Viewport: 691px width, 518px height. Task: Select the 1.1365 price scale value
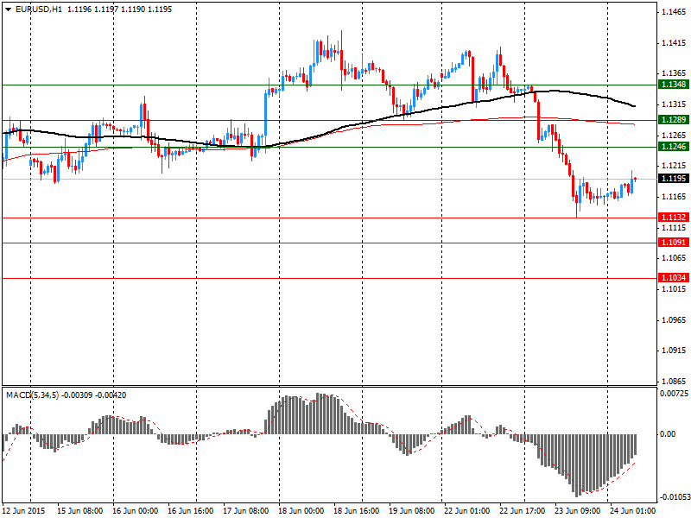pos(674,73)
